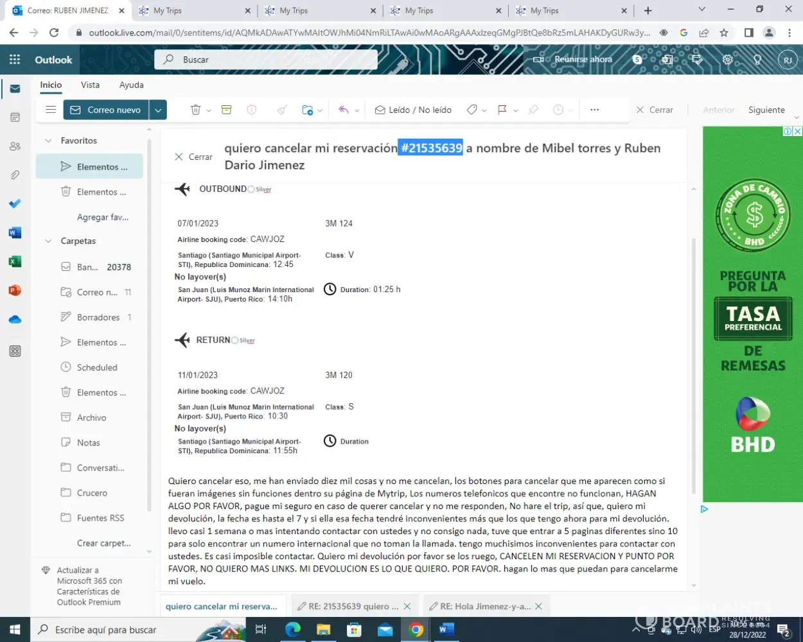Collapse the Carpetas folder list
This screenshot has height=642, width=803.
[48, 241]
